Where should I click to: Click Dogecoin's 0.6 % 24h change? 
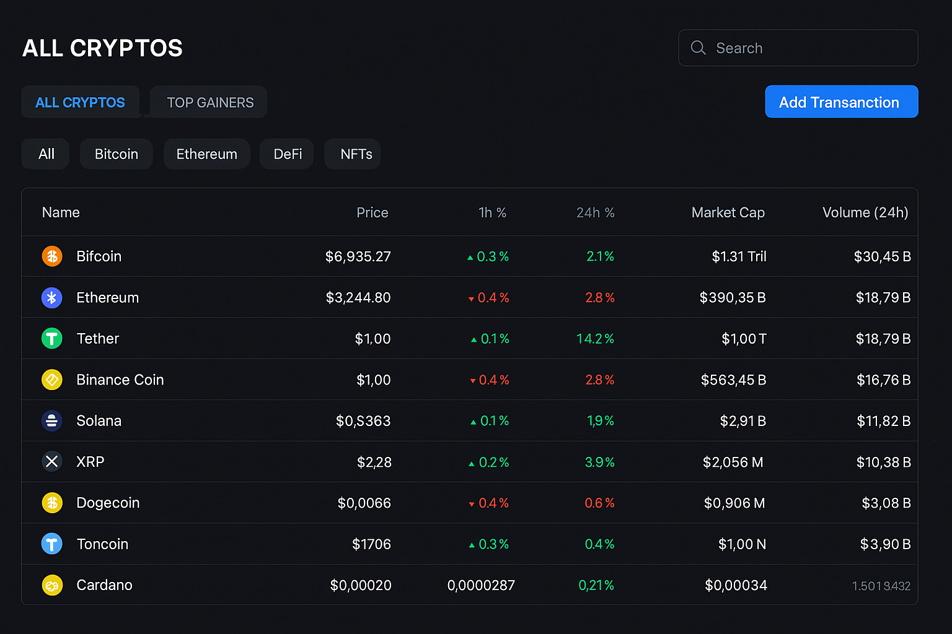[599, 503]
